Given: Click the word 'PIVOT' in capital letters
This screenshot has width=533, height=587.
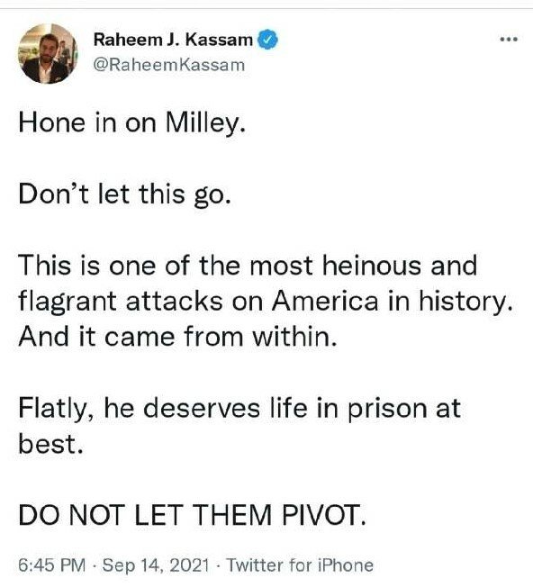Looking at the screenshot, I should (321, 515).
